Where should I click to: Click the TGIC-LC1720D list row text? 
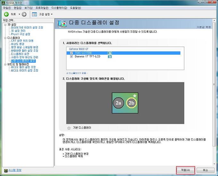click(83, 53)
